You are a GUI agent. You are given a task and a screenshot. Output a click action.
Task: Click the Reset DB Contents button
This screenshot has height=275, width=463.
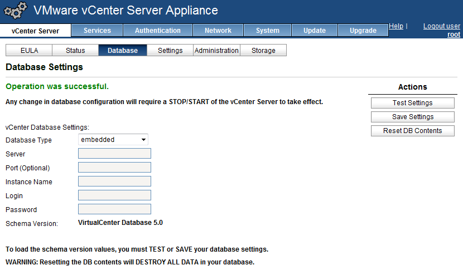412,131
